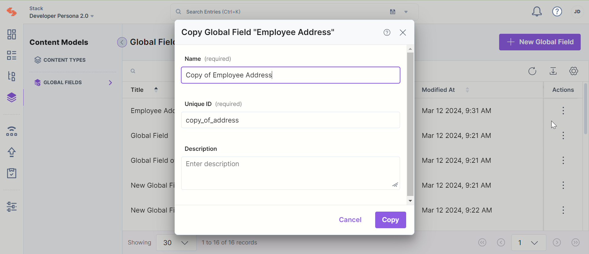Open the Developer Persona 2.0 stack dropdown
589x254 pixels.
click(62, 16)
